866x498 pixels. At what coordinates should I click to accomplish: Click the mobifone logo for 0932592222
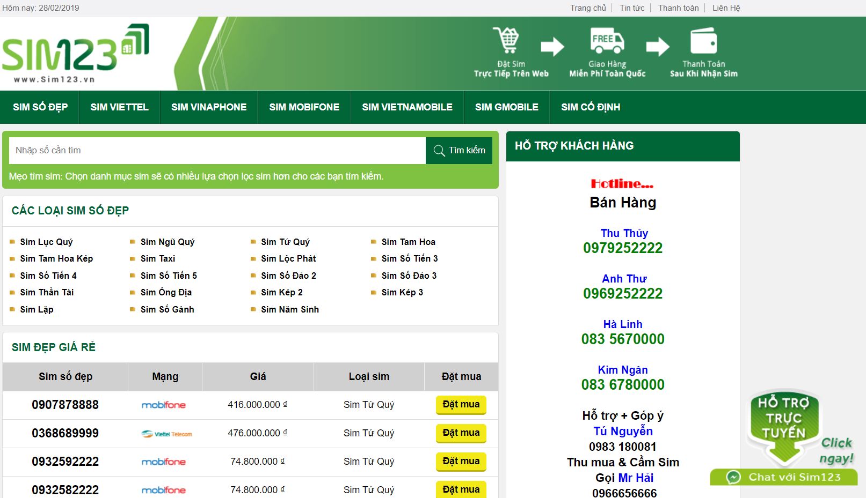[164, 462]
